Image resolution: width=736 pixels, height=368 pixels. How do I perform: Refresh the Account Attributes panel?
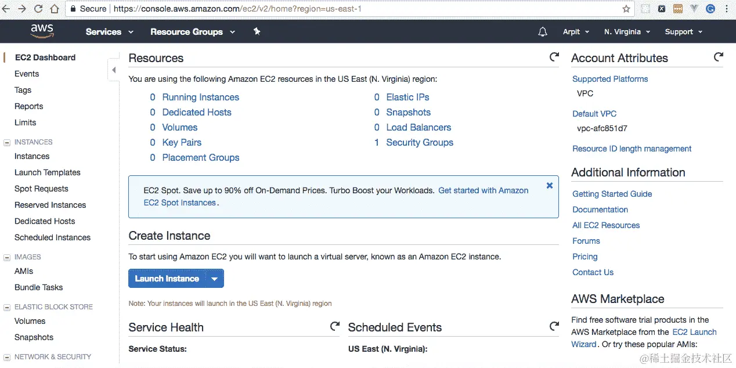[719, 57]
